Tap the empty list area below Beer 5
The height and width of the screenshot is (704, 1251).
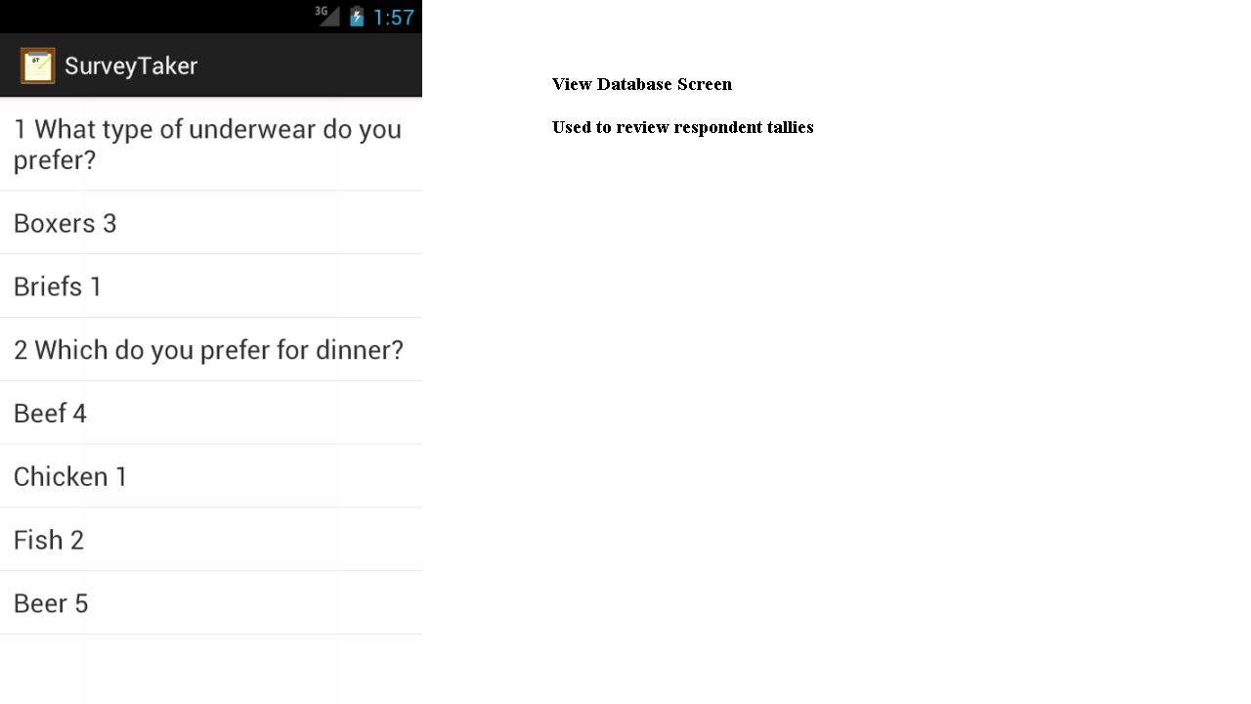tap(210, 670)
